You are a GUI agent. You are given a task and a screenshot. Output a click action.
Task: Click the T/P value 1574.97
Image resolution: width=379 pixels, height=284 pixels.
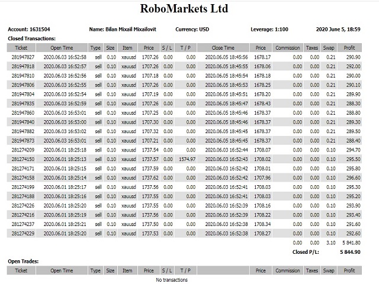[x=187, y=159]
